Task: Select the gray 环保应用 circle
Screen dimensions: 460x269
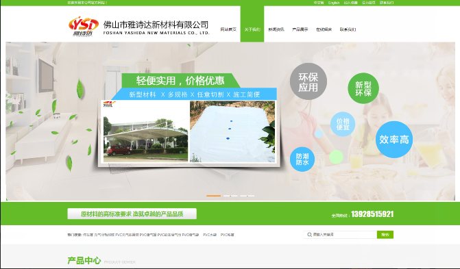Action: [x=308, y=81]
